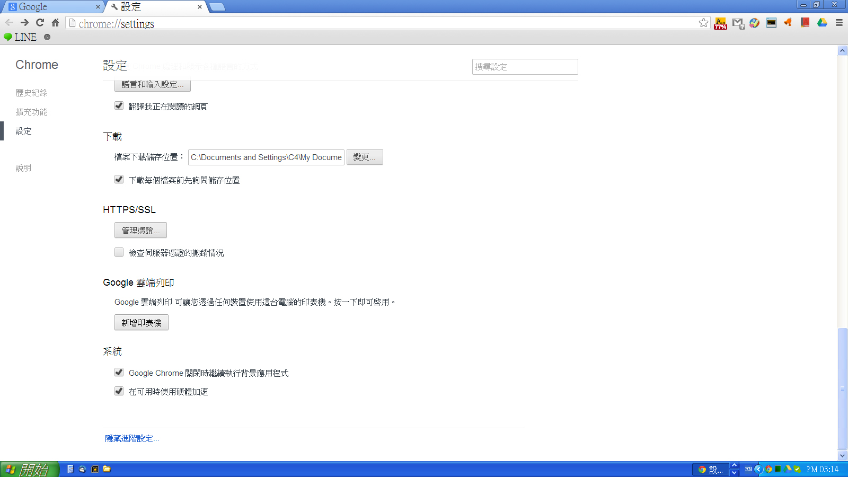Click the page scrollbar up arrow
This screenshot has width=848, height=477.
[842, 51]
